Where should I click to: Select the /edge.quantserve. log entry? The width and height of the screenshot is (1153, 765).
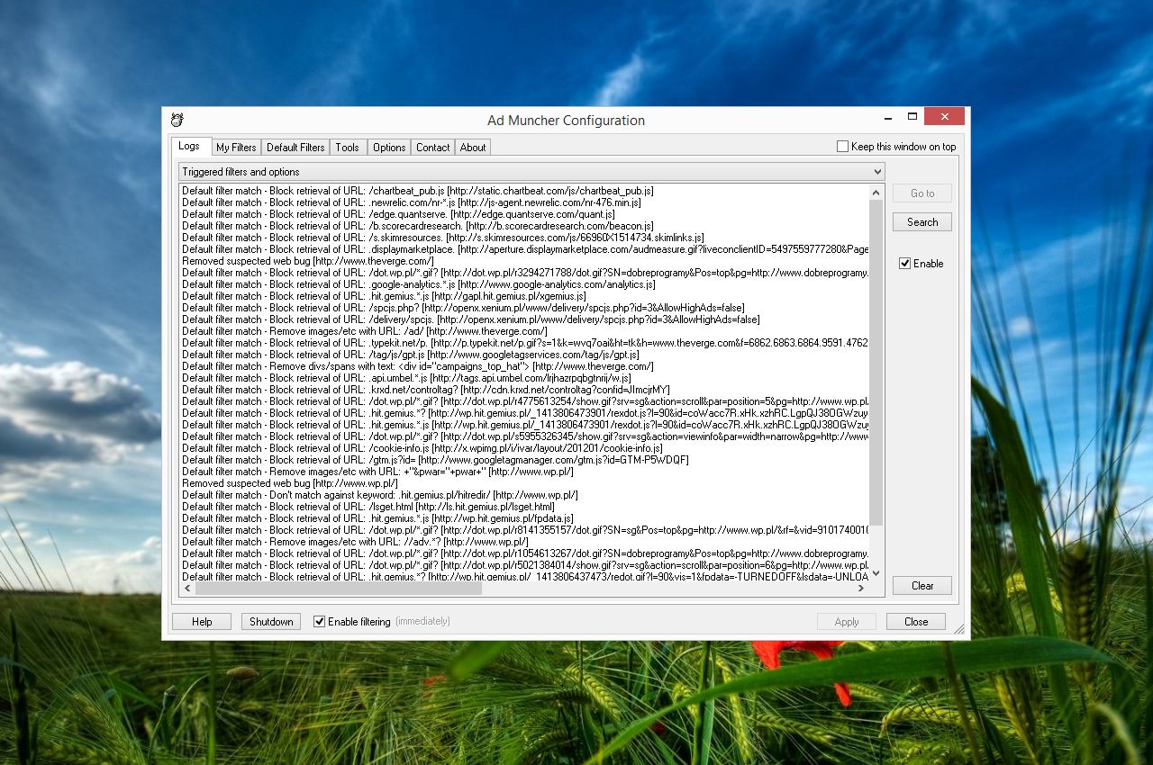click(x=398, y=214)
